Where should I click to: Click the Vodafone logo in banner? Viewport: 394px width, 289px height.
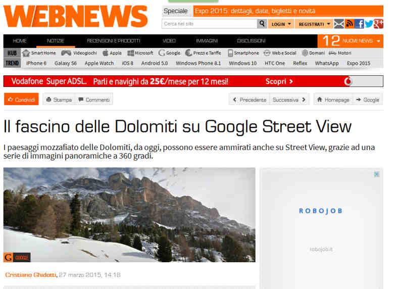[x=348, y=81]
